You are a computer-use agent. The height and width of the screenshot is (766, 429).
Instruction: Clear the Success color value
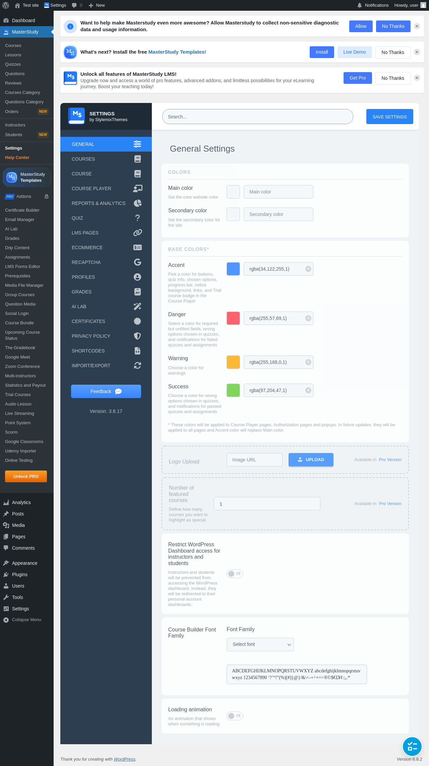point(308,390)
